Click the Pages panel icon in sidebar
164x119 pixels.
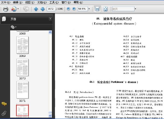4,19
